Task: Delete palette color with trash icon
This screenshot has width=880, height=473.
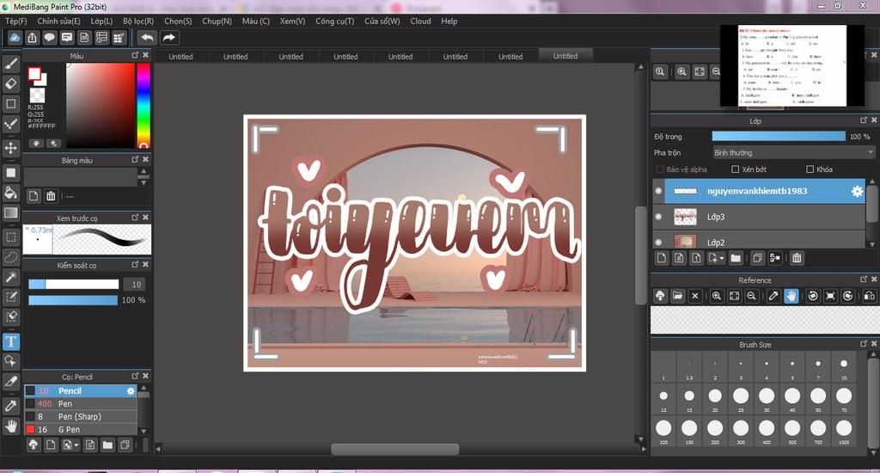Action: [x=51, y=196]
